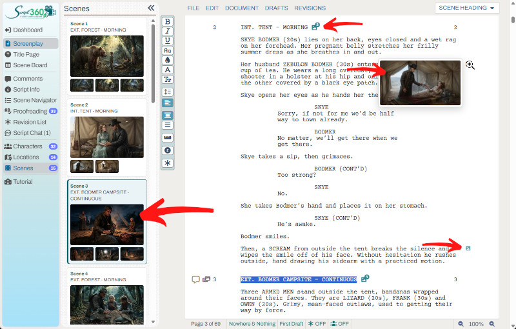Toggle collaboration OFF switch in status bar

339,324
